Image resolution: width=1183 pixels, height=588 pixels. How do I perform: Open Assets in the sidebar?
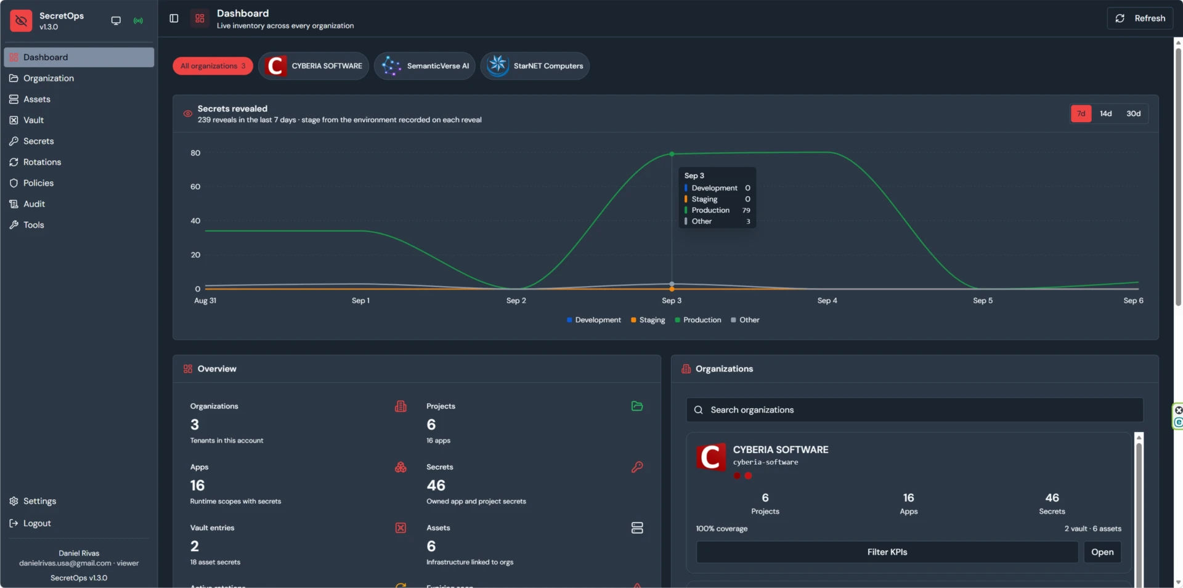point(79,99)
